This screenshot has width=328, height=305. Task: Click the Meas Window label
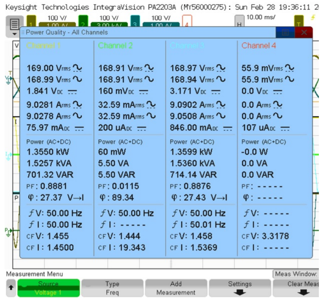[x=295, y=274]
